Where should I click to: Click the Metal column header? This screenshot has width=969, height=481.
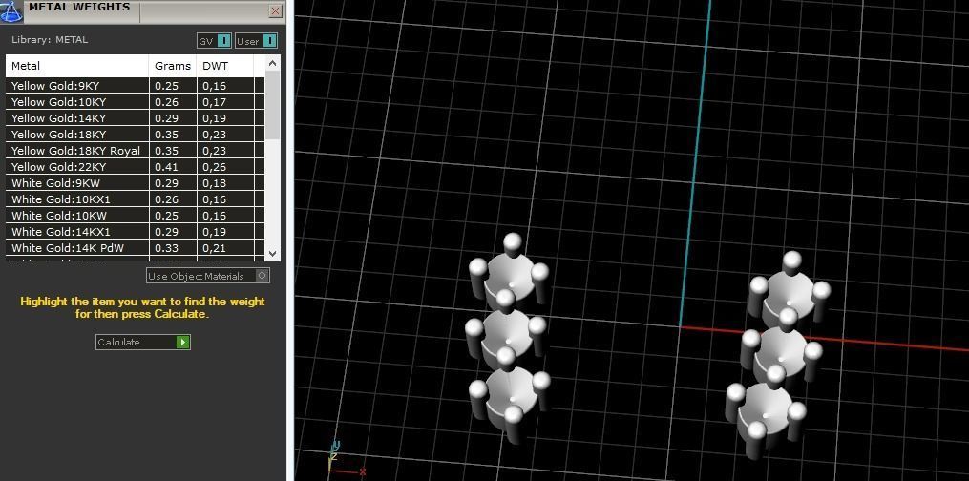(x=77, y=66)
